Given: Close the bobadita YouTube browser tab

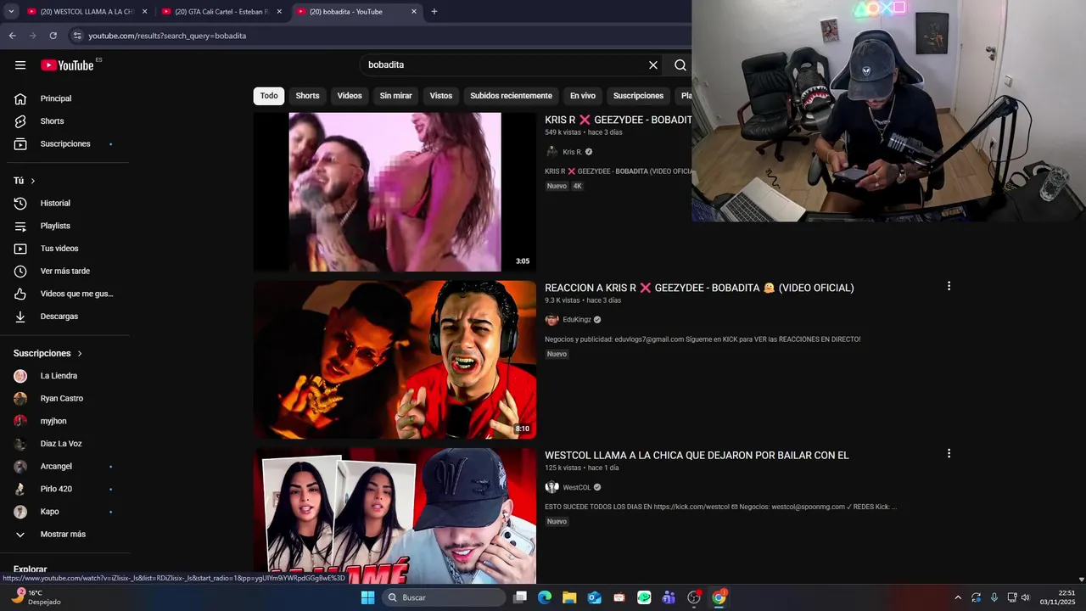Looking at the screenshot, I should (x=414, y=12).
